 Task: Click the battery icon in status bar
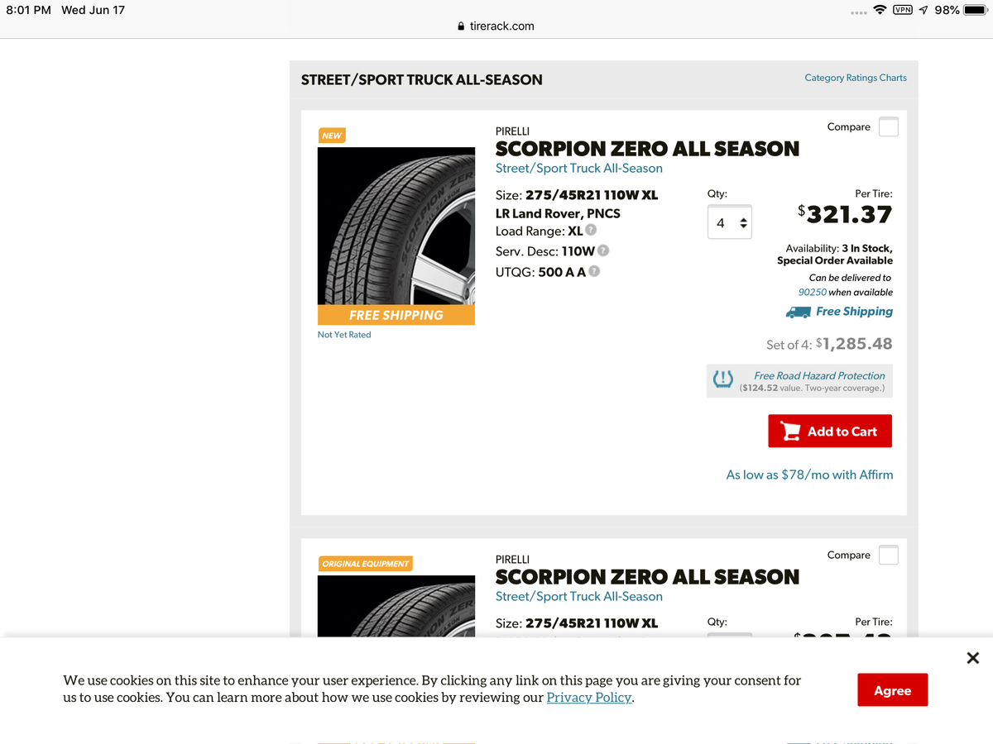click(x=976, y=10)
